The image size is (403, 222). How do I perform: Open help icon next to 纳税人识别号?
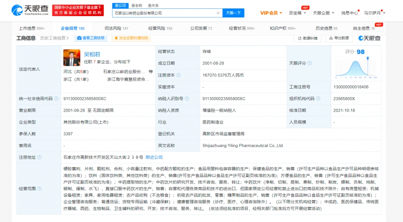point(187,99)
